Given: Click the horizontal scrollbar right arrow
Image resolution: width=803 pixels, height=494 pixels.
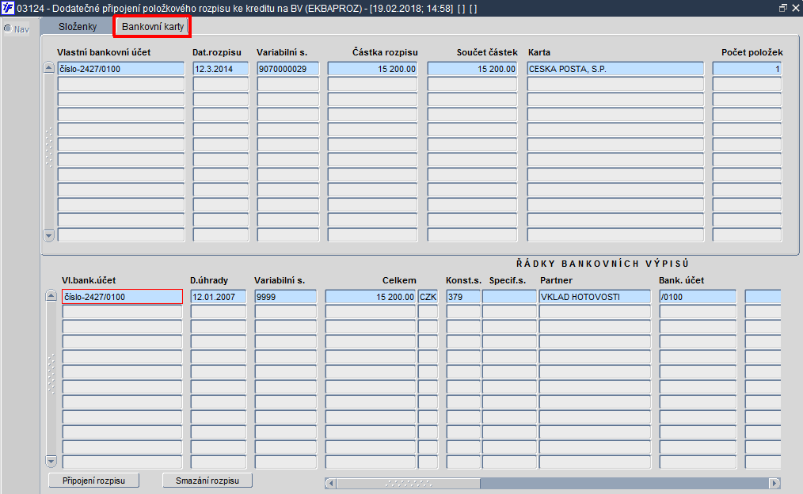Looking at the screenshot, I should click(x=774, y=483).
